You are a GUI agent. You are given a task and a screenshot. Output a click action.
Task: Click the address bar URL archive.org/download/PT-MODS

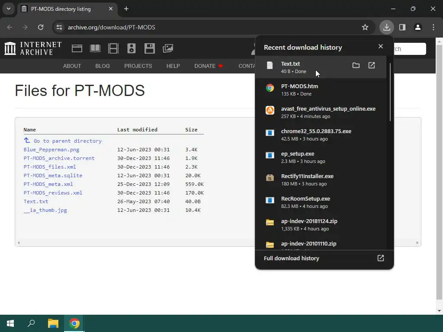pyautogui.click(x=111, y=27)
